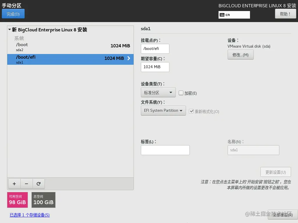The image size is (298, 223).
Task: Open the 已选择 1 个存储设备(S) link
Action: (30, 215)
